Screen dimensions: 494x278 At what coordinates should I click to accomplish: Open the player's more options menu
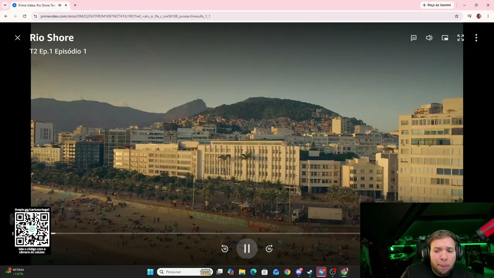pyautogui.click(x=476, y=38)
